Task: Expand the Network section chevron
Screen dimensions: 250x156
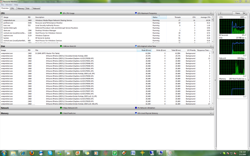Action: [211, 108]
